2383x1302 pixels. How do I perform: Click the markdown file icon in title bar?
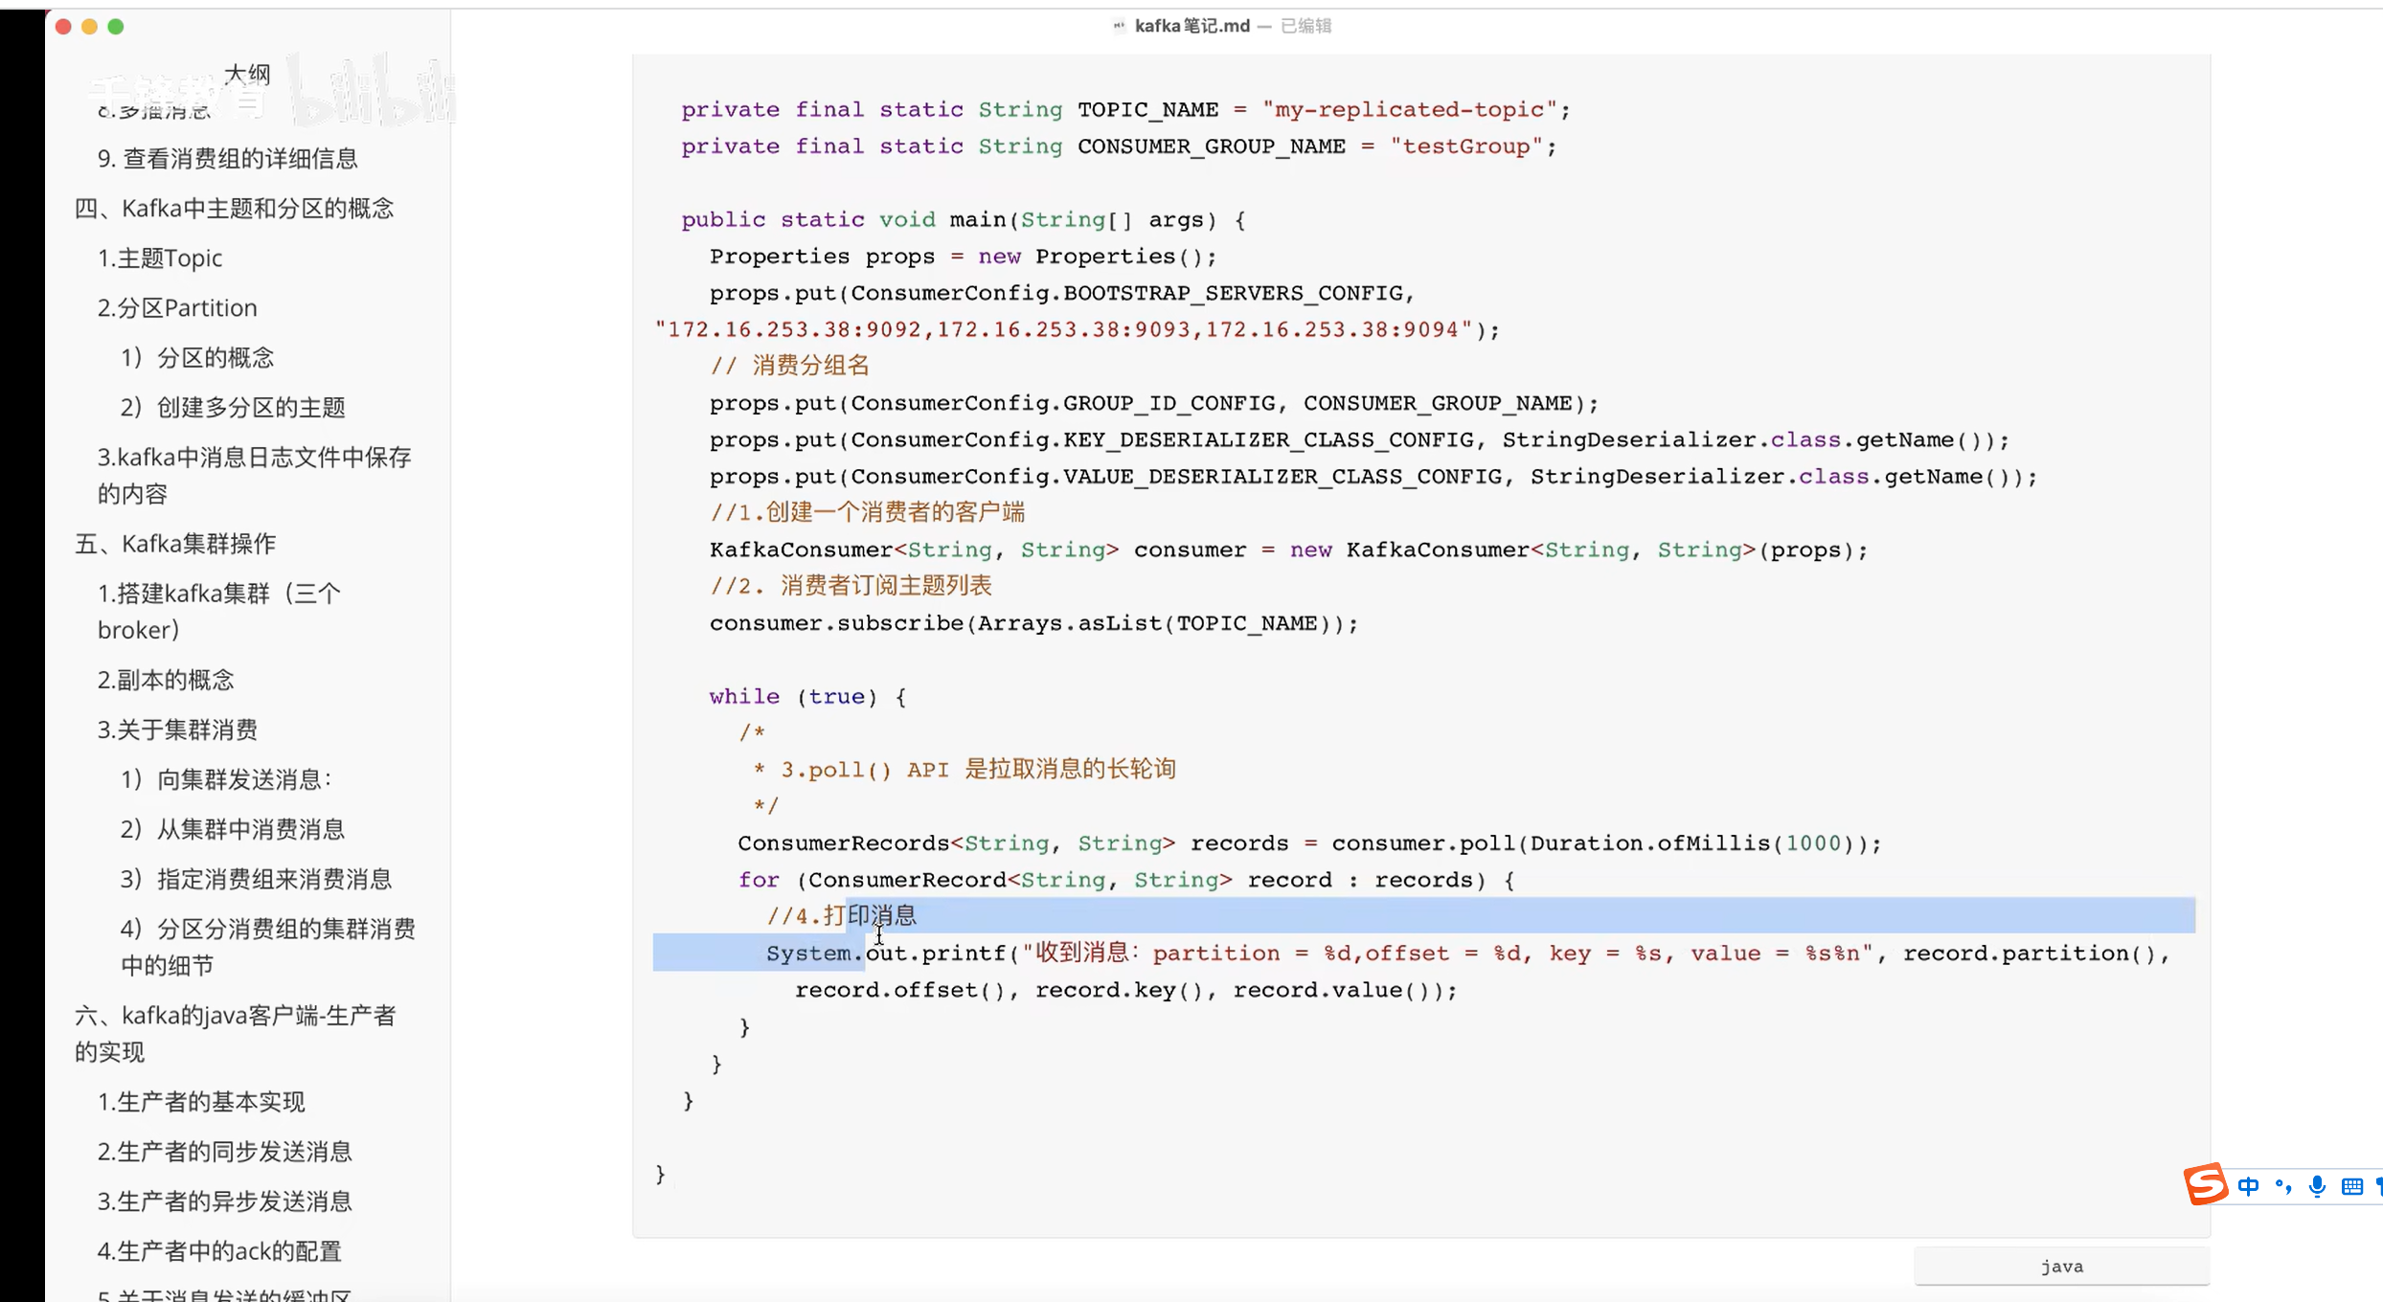point(1119,26)
